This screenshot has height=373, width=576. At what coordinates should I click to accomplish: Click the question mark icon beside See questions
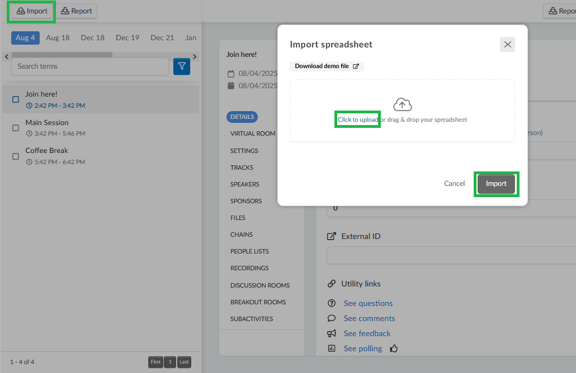(x=332, y=303)
